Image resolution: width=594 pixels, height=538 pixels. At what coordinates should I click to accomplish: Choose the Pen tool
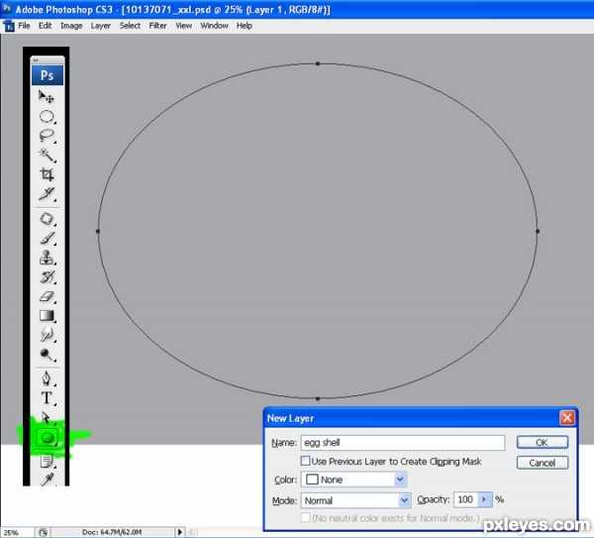(x=47, y=378)
